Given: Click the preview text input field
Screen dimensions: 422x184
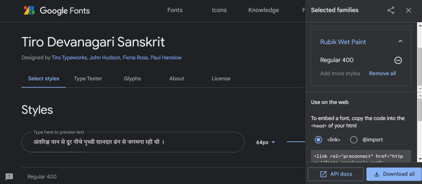Looking at the screenshot, I should coord(133,142).
